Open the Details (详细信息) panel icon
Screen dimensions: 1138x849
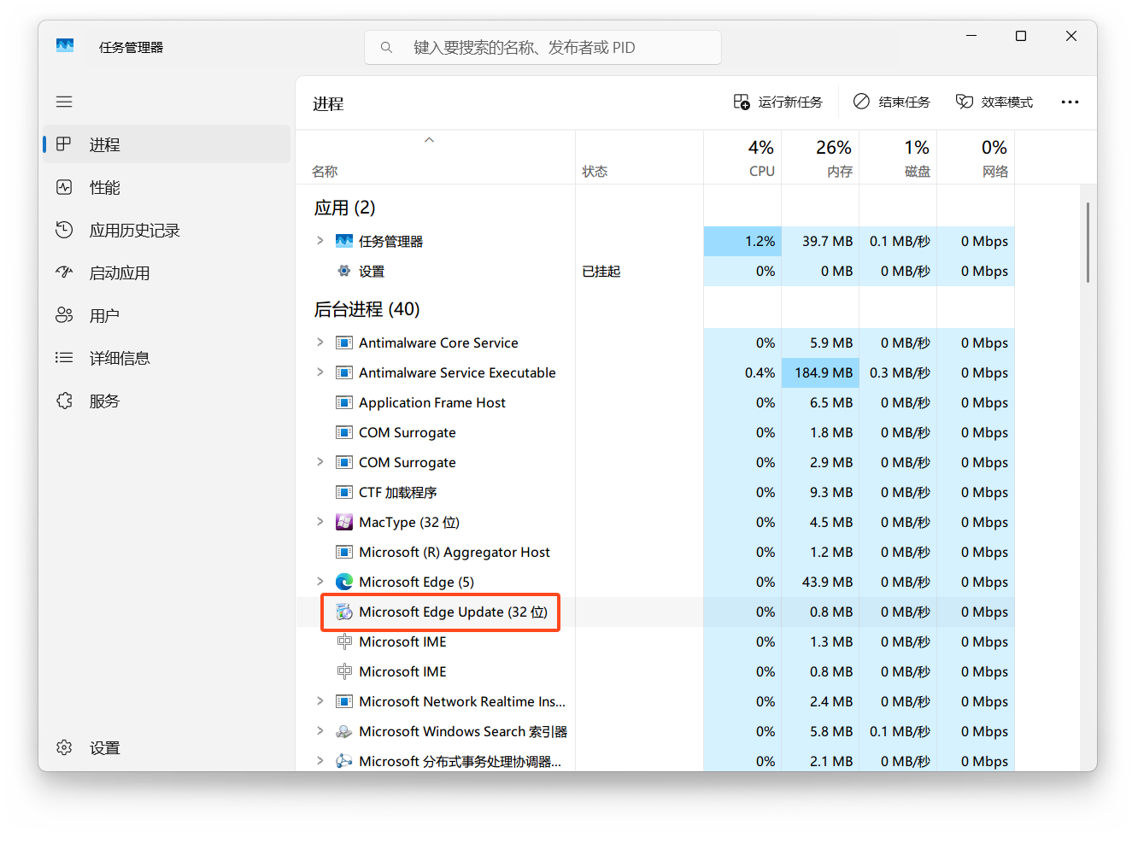pyautogui.click(x=64, y=357)
